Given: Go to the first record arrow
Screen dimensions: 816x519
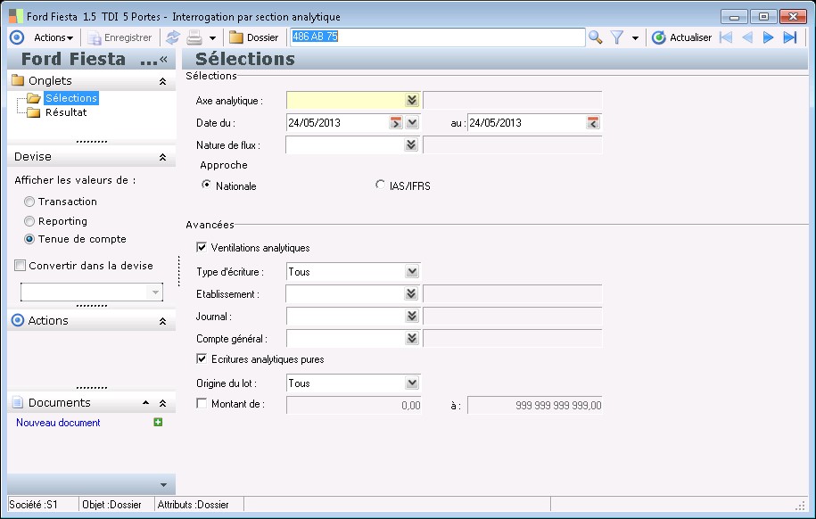Looking at the screenshot, I should tap(725, 37).
